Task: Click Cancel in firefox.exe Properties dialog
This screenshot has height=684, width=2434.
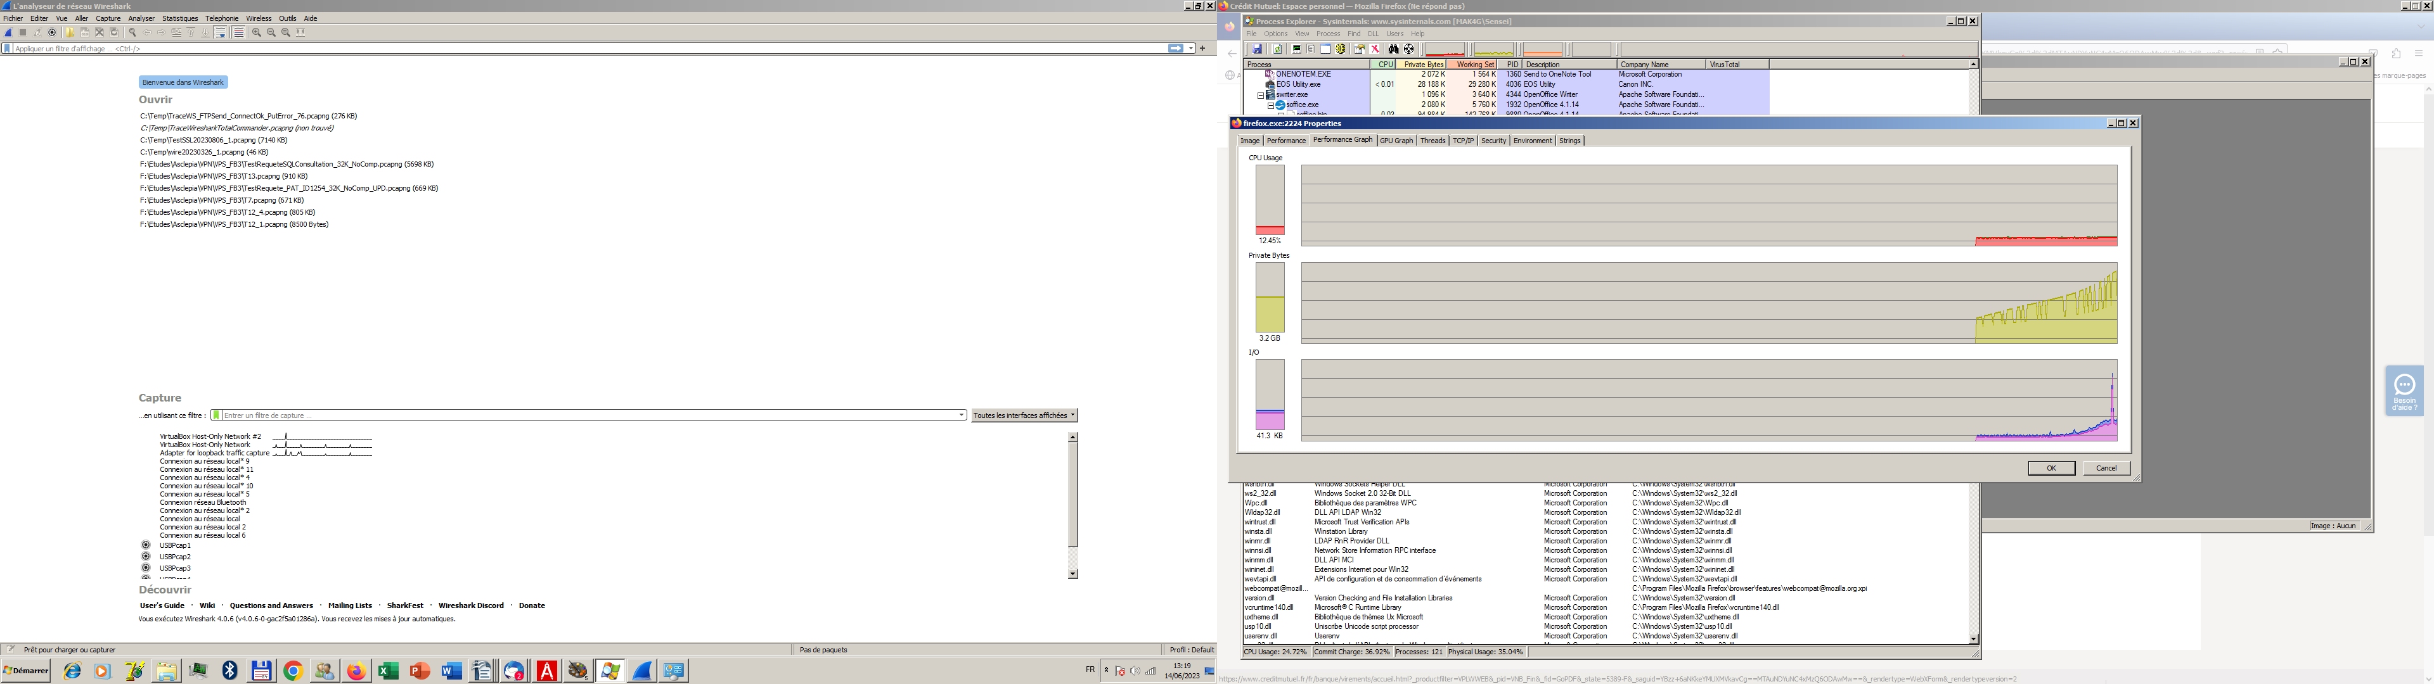Action: point(2106,467)
